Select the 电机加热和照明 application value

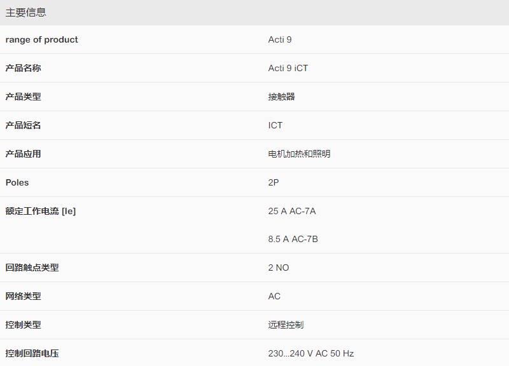(x=299, y=154)
